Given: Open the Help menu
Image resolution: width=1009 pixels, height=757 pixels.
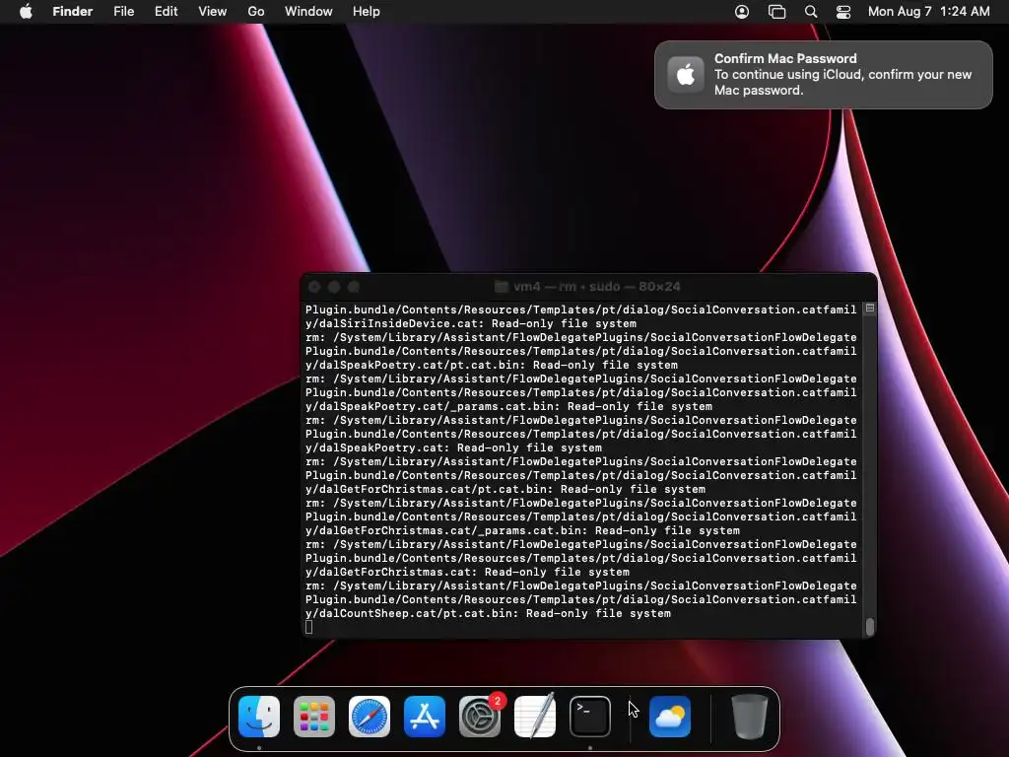Looking at the screenshot, I should click(x=367, y=12).
